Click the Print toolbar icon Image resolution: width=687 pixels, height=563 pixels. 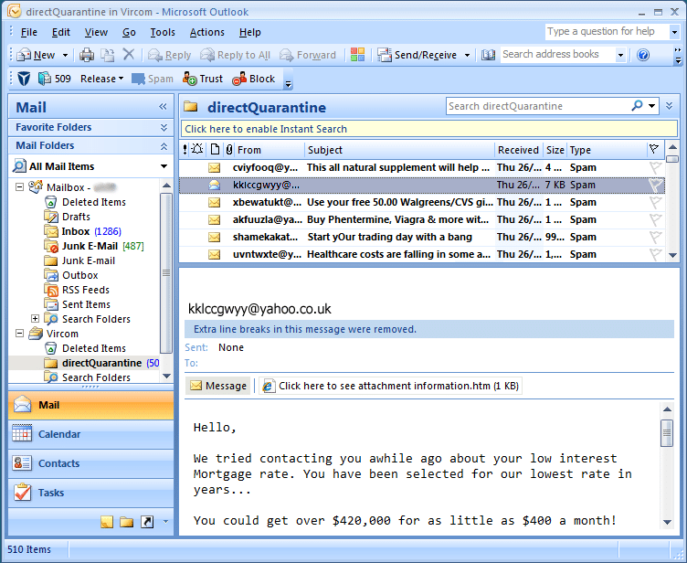87,55
